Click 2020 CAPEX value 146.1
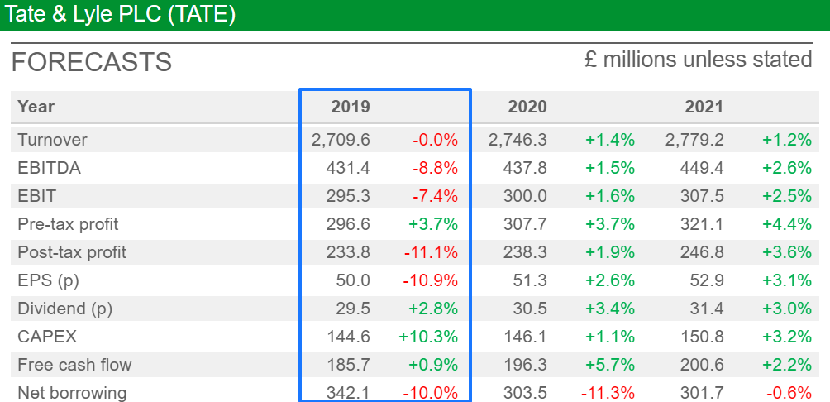830x402 pixels. [525, 337]
